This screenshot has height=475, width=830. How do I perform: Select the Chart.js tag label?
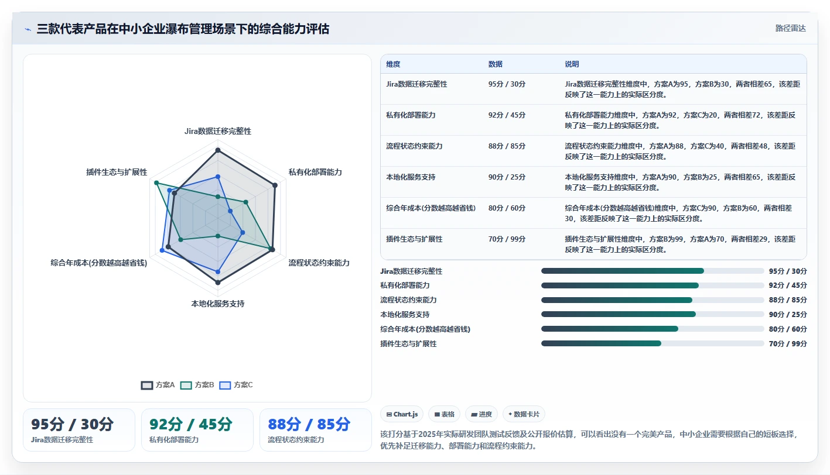405,414
